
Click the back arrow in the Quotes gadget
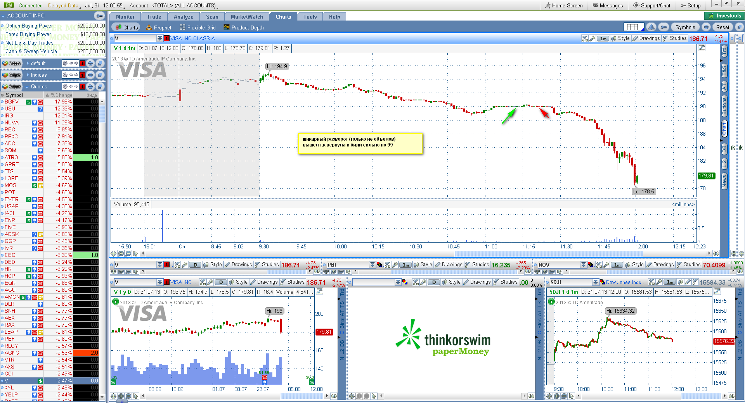pyautogui.click(x=71, y=86)
